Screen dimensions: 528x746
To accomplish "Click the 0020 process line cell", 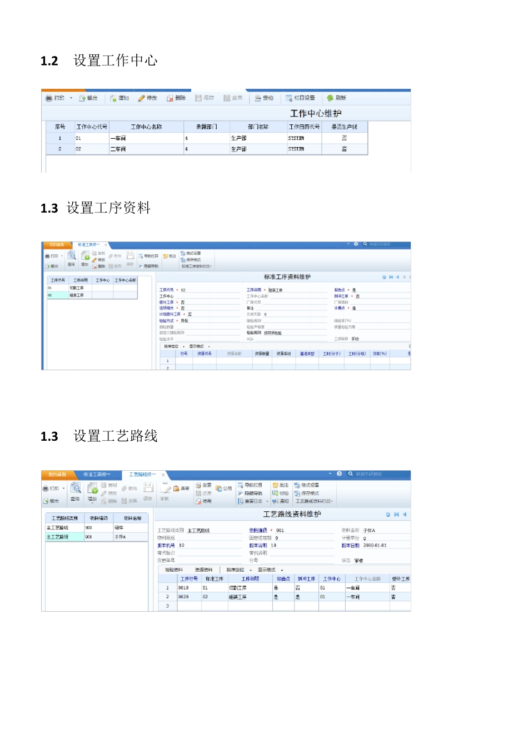I will (x=189, y=597).
